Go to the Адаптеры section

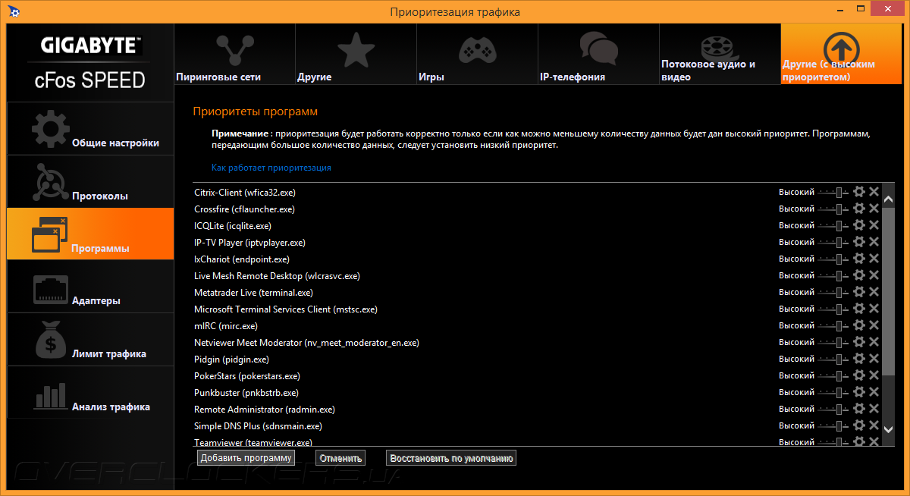tap(90, 287)
